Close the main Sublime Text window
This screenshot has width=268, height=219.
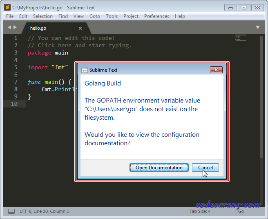coord(257,8)
